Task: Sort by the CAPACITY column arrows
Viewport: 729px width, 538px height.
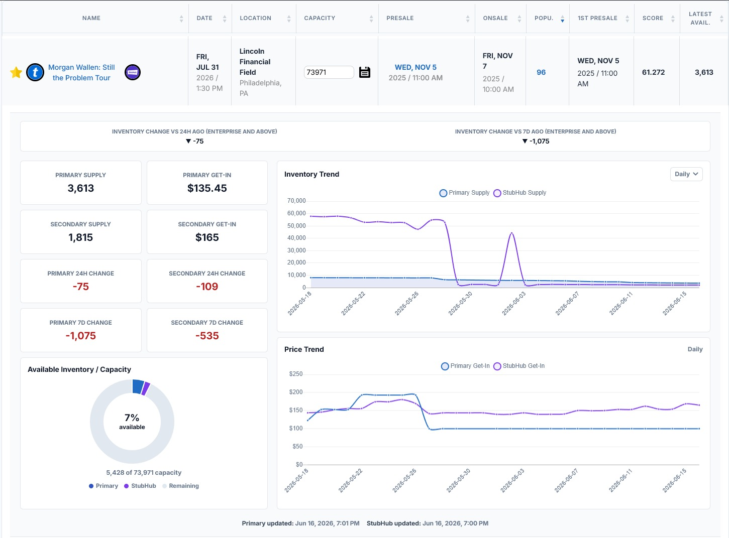Action: tap(371, 19)
